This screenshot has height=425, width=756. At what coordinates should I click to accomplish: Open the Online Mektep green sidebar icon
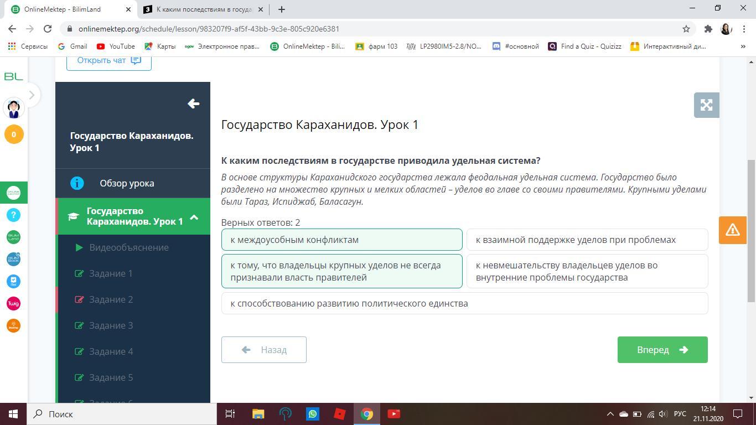tap(14, 193)
